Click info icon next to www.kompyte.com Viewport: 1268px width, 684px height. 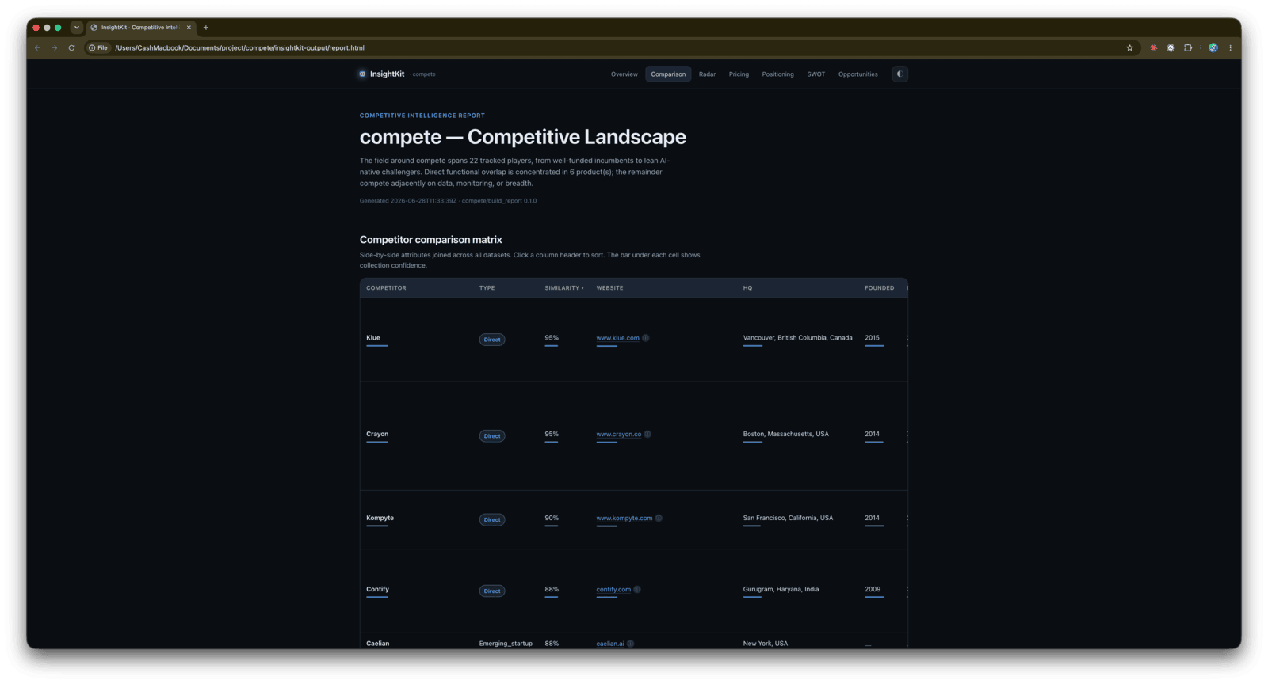[659, 519]
